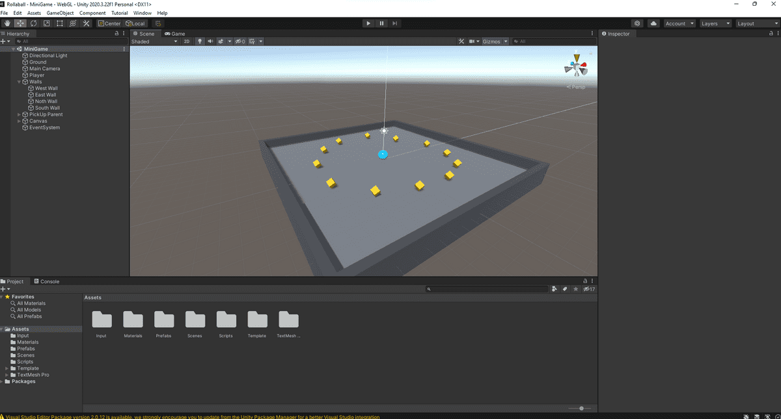Click the cloud services icon
This screenshot has width=781, height=419.
tap(653, 23)
